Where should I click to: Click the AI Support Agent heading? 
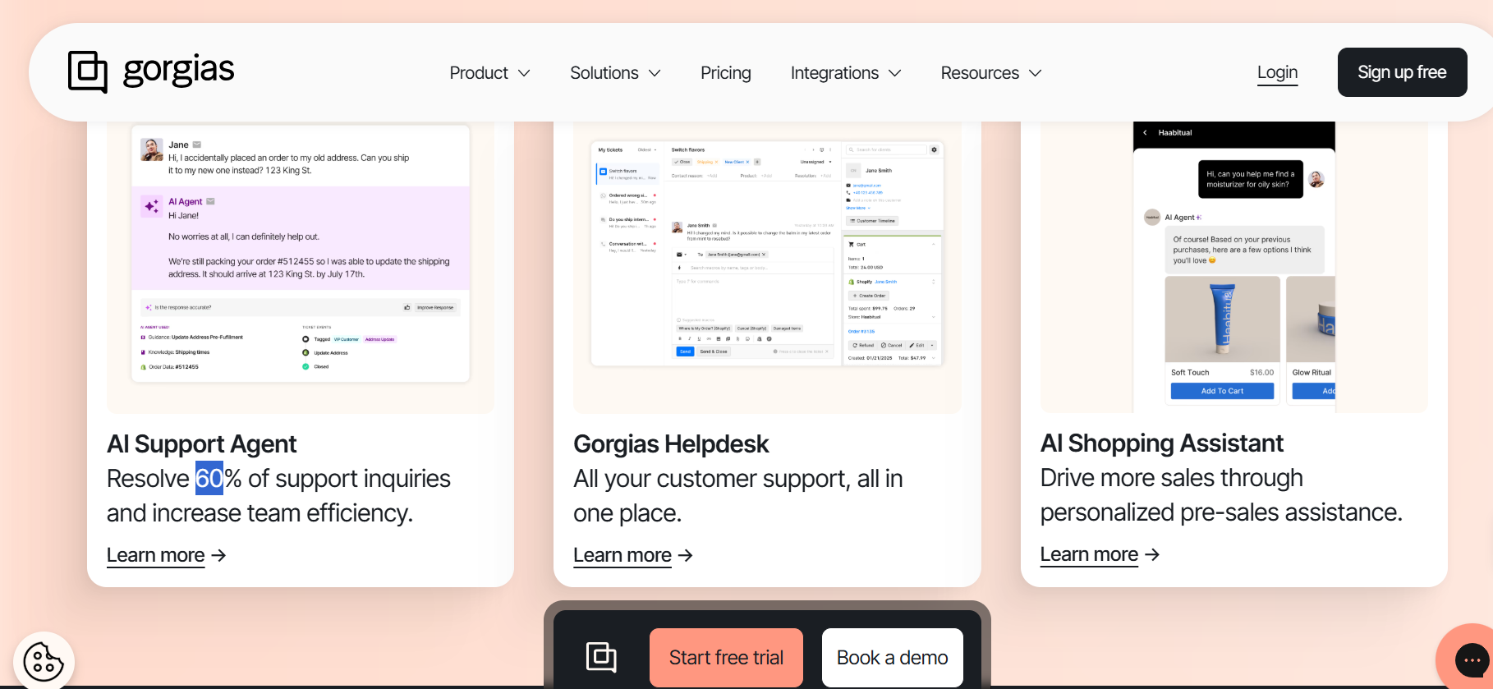pos(202,444)
